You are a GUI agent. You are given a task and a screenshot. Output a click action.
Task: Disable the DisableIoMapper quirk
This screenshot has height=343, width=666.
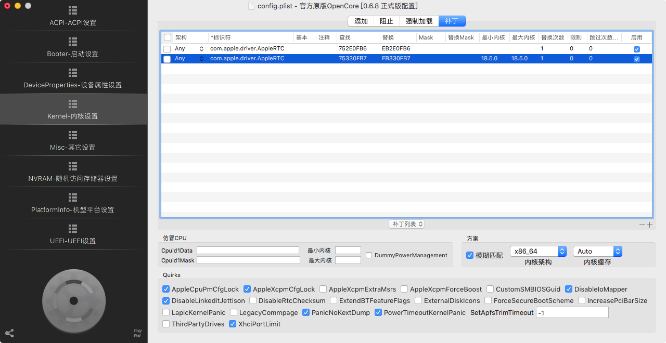(x=569, y=289)
